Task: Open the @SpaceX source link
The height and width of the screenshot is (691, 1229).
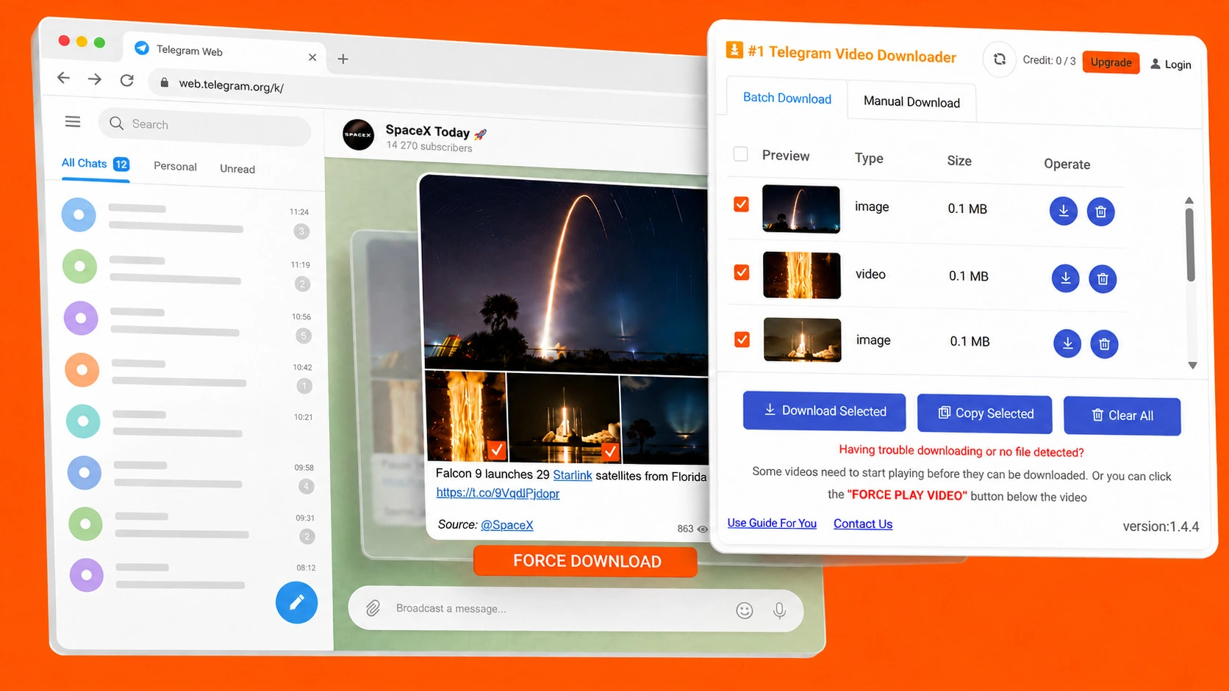Action: tap(507, 525)
